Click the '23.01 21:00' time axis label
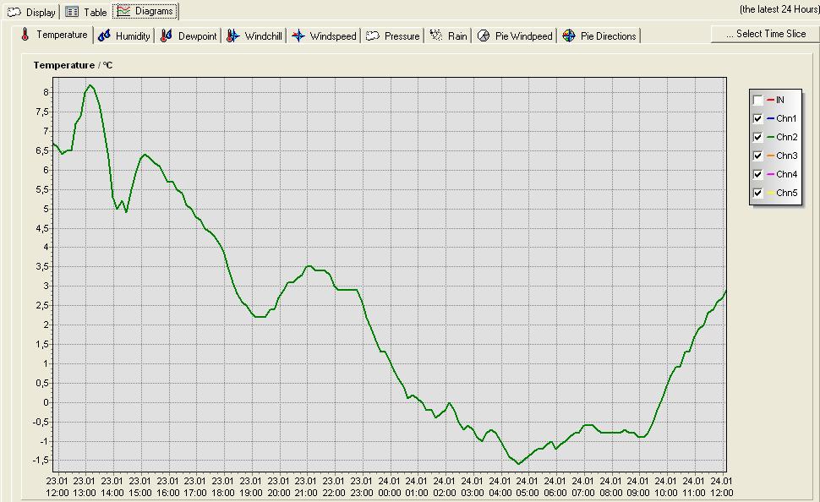820x502 pixels. (306, 487)
